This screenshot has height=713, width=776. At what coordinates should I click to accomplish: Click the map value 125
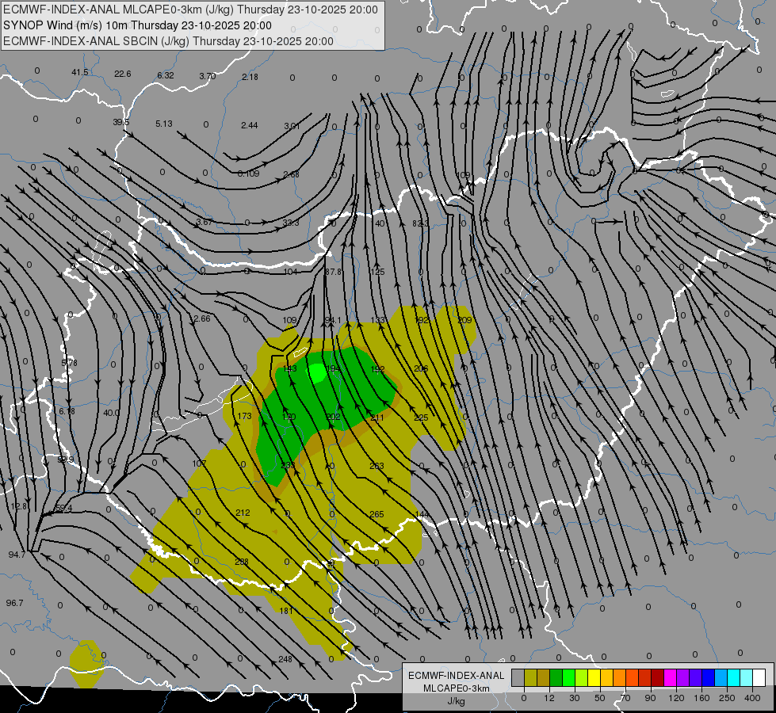pos(377,272)
